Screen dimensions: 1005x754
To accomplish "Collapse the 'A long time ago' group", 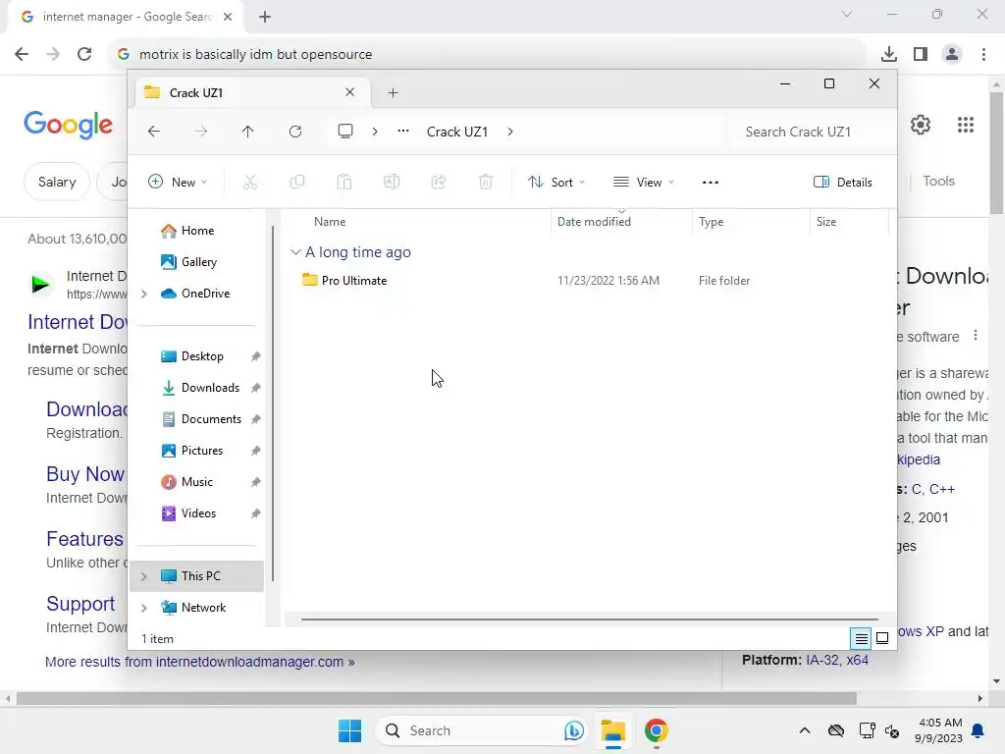I will 295,252.
